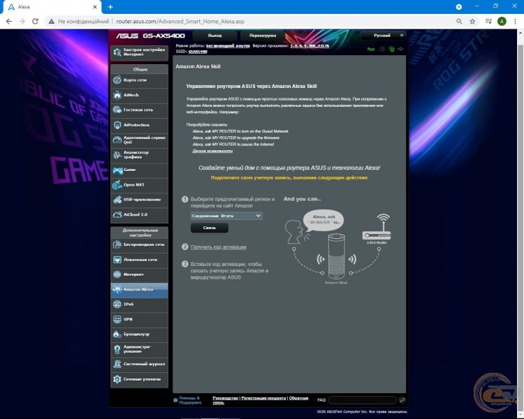
Task: Open browser zoom magnifier icon
Action: [459, 22]
